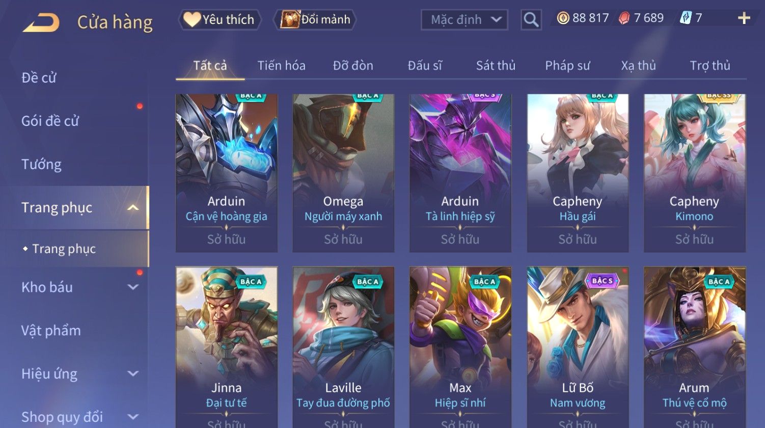This screenshot has height=428, width=765.
Task: Open Yêu thích favorites heart button
Action: pos(220,19)
